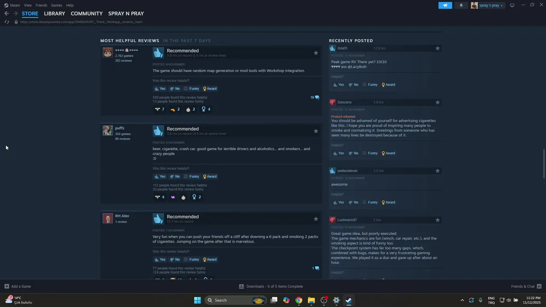Click the back navigation arrow
Image resolution: width=546 pixels, height=307 pixels.
coord(6,14)
